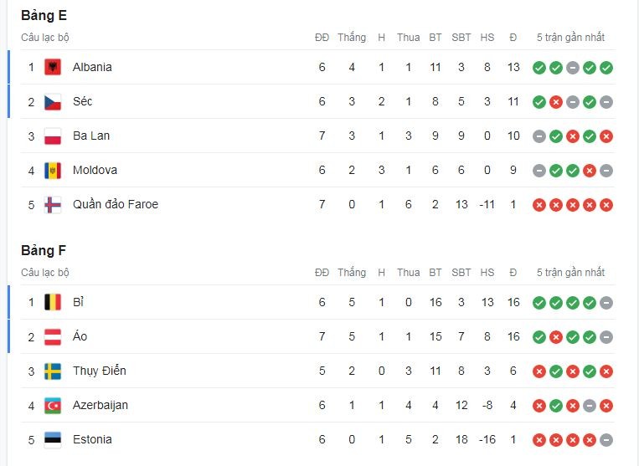The image size is (639, 466).
Task: Click the Thắng column header in Bảng E
Action: point(352,38)
